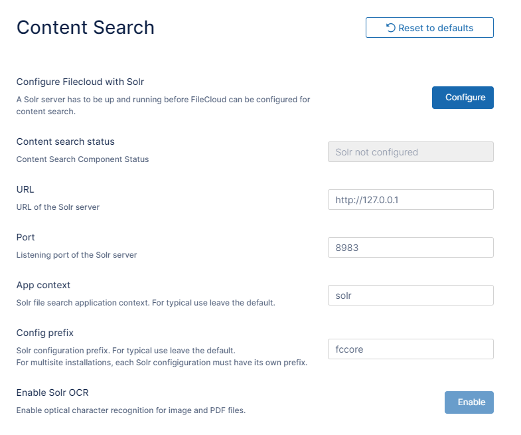
Task: Click the App context field containing solr
Action: 410,296
